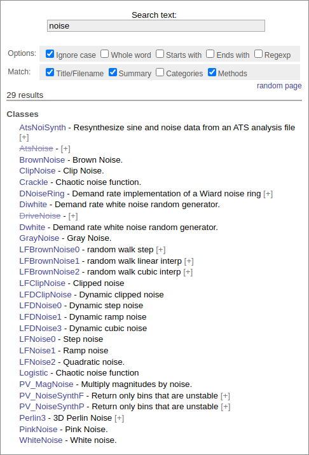The width and height of the screenshot is (309, 455).
Task: Expand the [+] beside DriveNoise
Action: tap(73, 216)
